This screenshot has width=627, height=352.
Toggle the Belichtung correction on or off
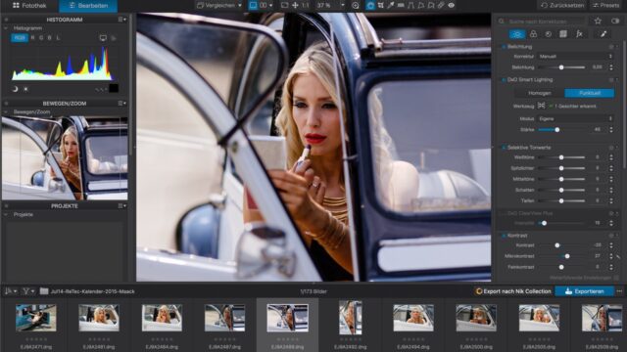coord(504,47)
